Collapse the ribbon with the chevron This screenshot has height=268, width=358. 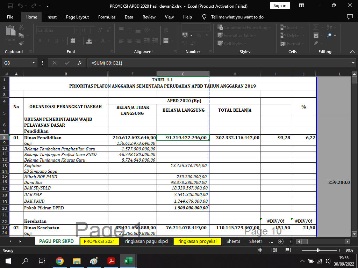click(352, 52)
